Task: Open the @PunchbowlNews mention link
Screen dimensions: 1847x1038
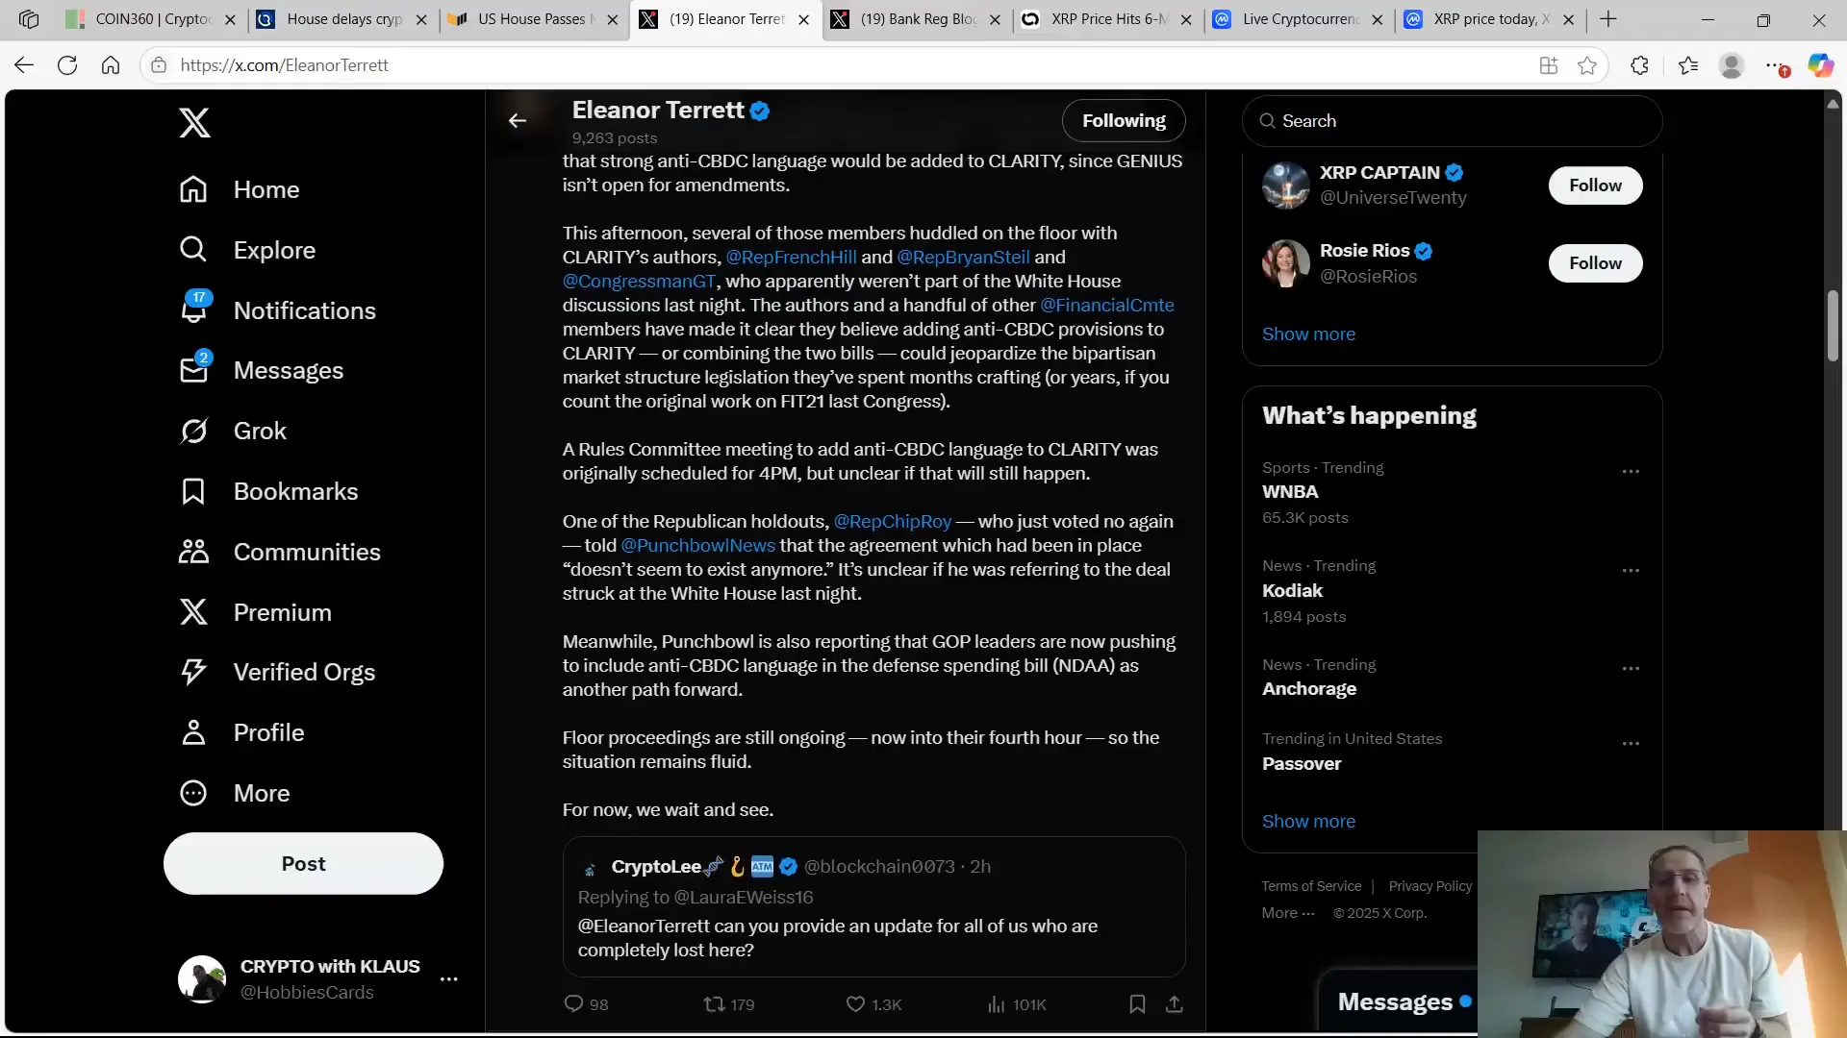Action: coord(697,545)
